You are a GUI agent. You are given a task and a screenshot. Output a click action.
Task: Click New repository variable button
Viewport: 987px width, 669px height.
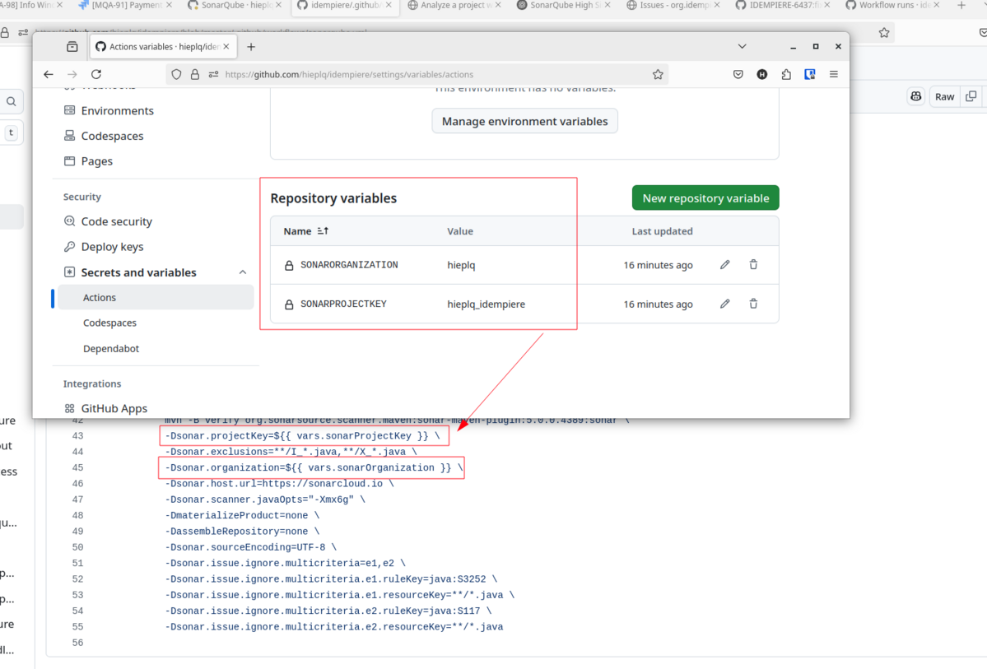(x=705, y=198)
